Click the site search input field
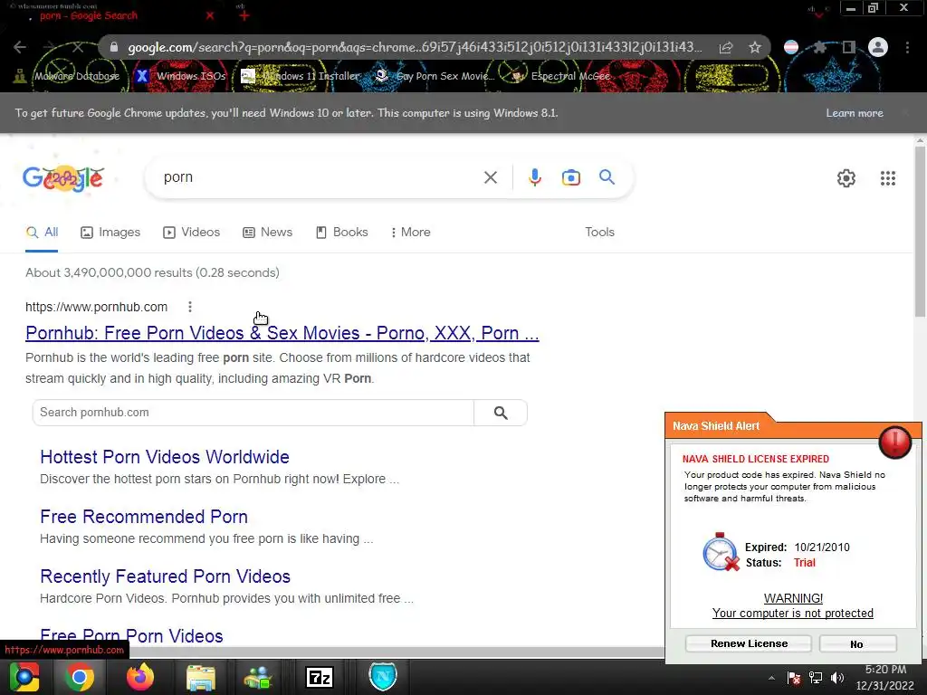The width and height of the screenshot is (927, 695). point(253,413)
